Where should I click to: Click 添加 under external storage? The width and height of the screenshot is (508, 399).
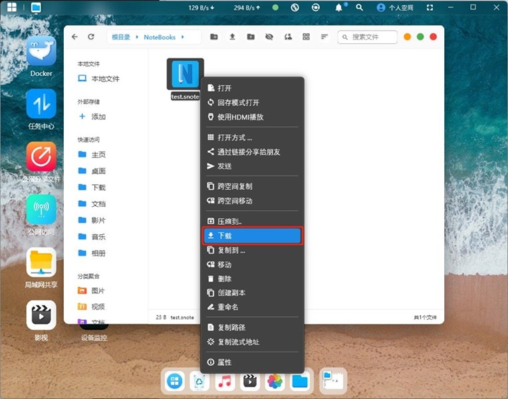pyautogui.click(x=98, y=116)
